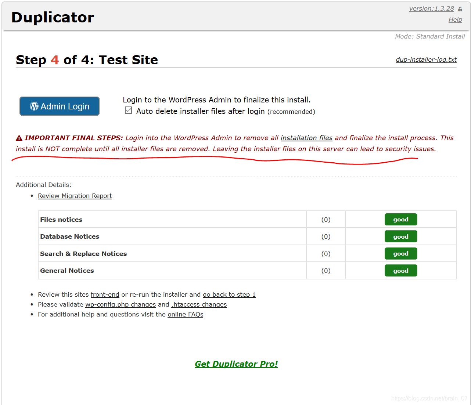471x405 pixels.
Task: Click IMPORTANT FINAL STEPS text
Action: tap(73, 138)
